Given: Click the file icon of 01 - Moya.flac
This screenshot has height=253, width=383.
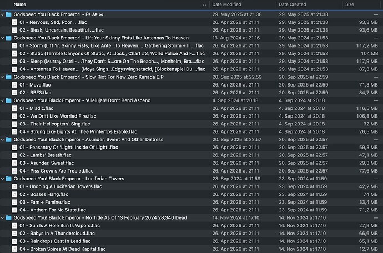Looking at the screenshot, I should [x=14, y=85].
